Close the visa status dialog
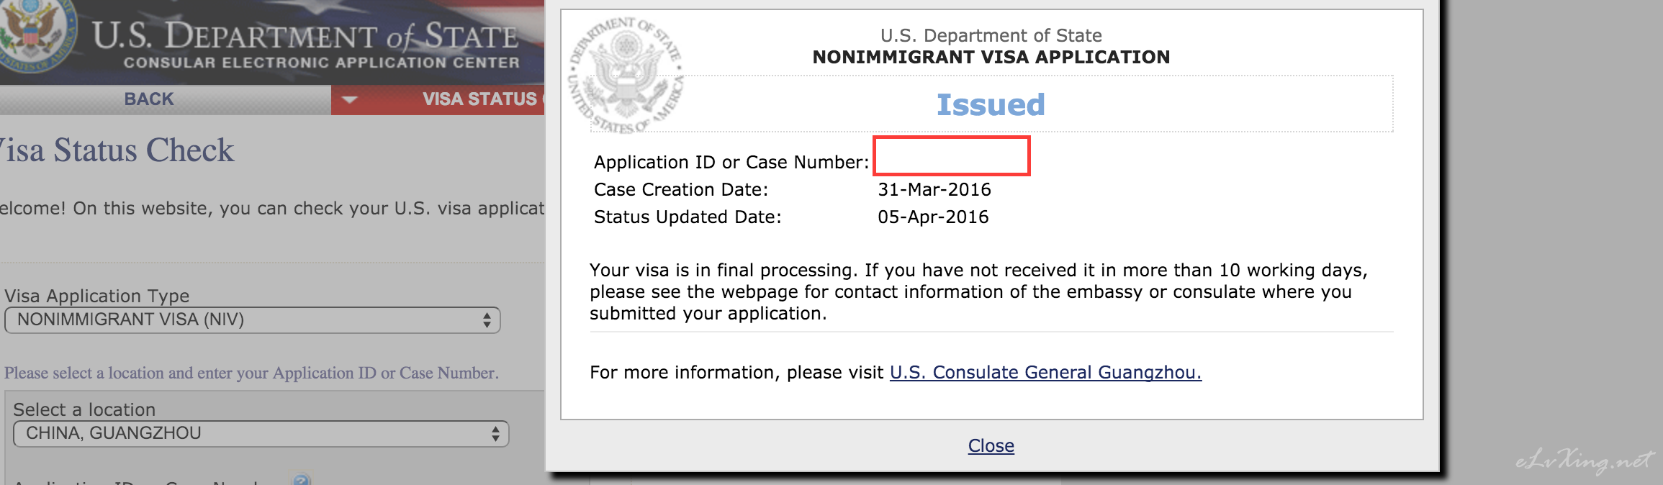This screenshot has width=1663, height=485. click(x=991, y=446)
